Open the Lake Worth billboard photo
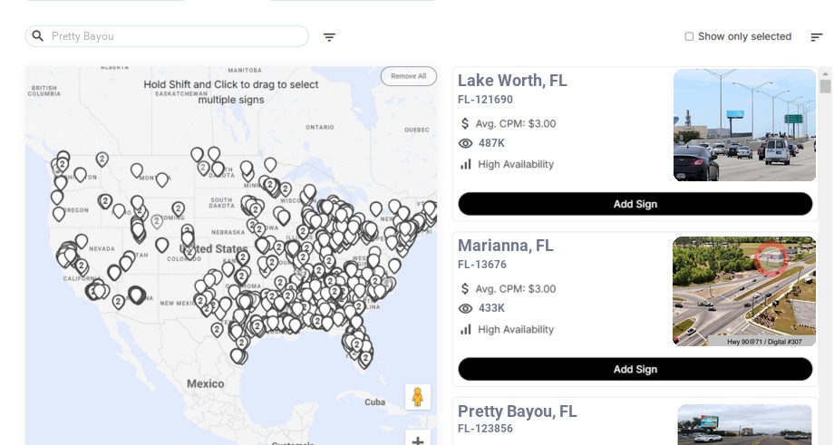 744,125
